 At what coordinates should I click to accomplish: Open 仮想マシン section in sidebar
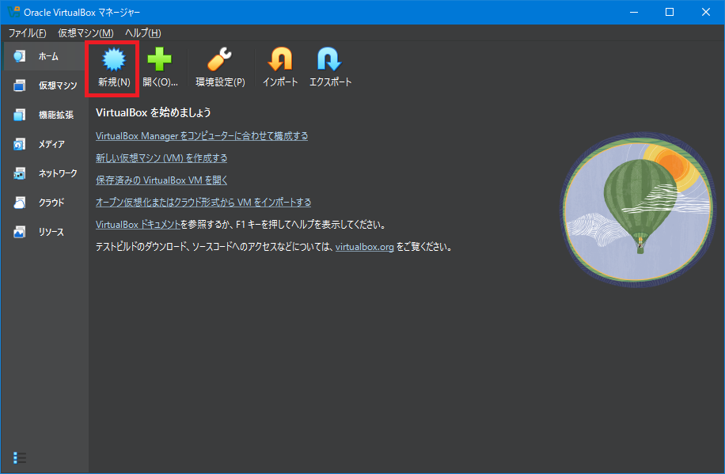point(45,85)
